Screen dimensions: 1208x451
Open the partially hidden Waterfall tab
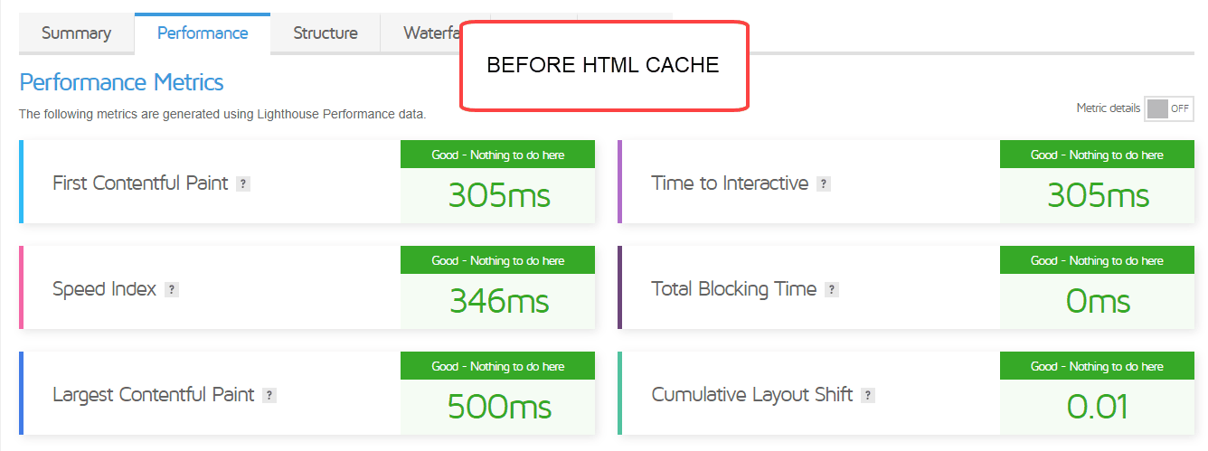421,33
